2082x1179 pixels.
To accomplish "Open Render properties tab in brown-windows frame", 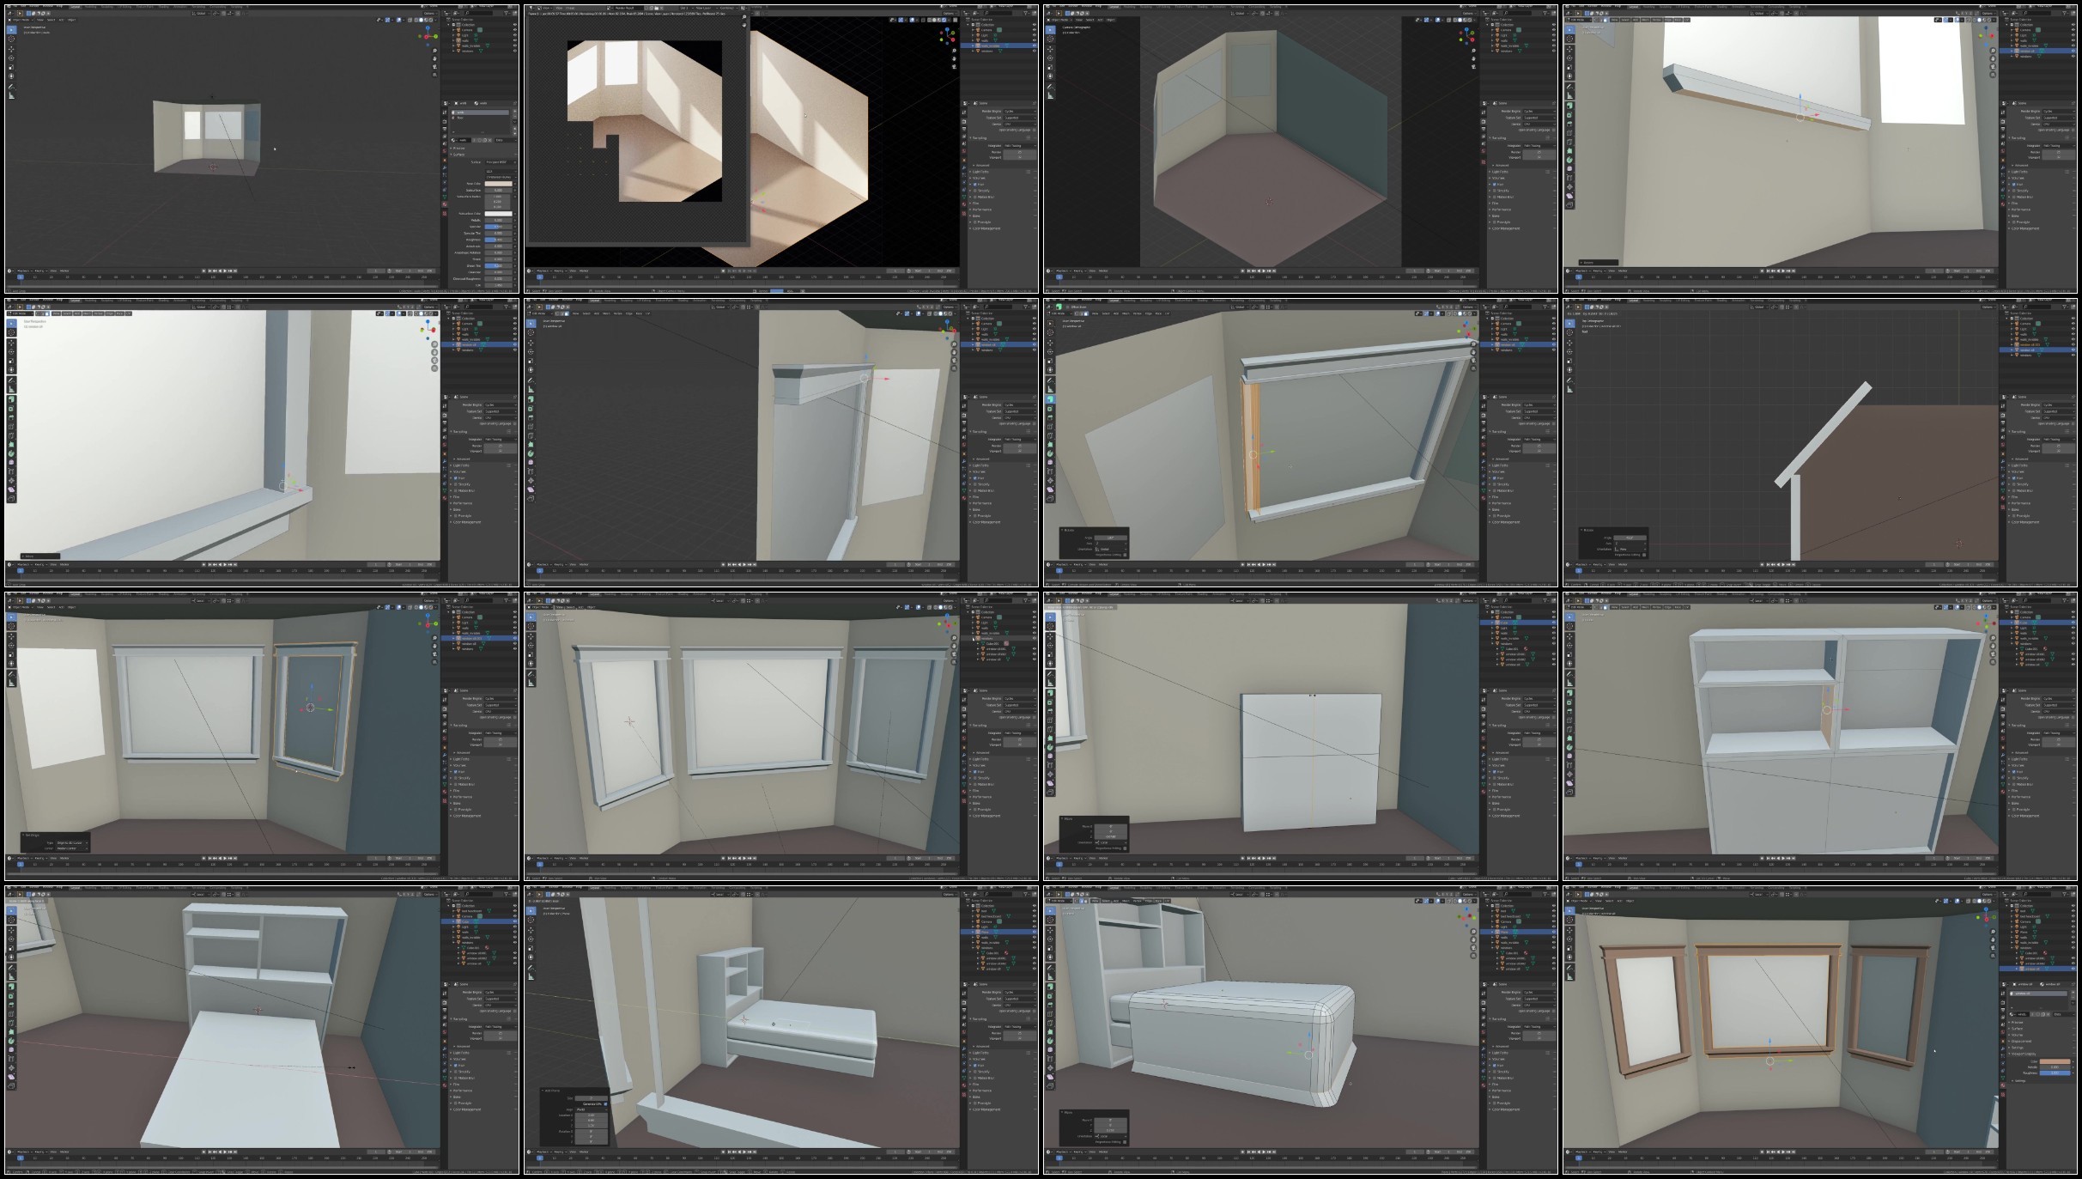I will point(2003,1002).
